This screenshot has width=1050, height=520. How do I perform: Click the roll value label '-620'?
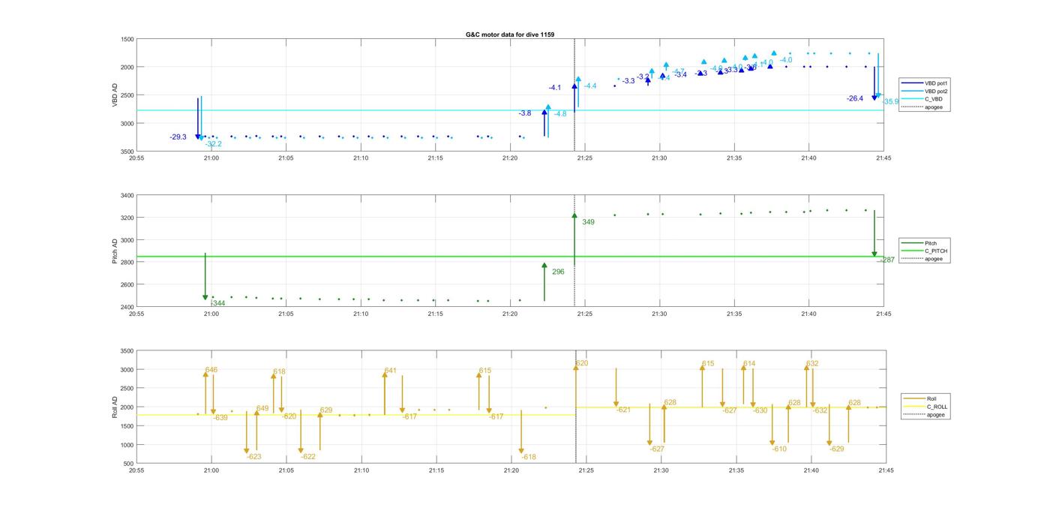(x=289, y=416)
